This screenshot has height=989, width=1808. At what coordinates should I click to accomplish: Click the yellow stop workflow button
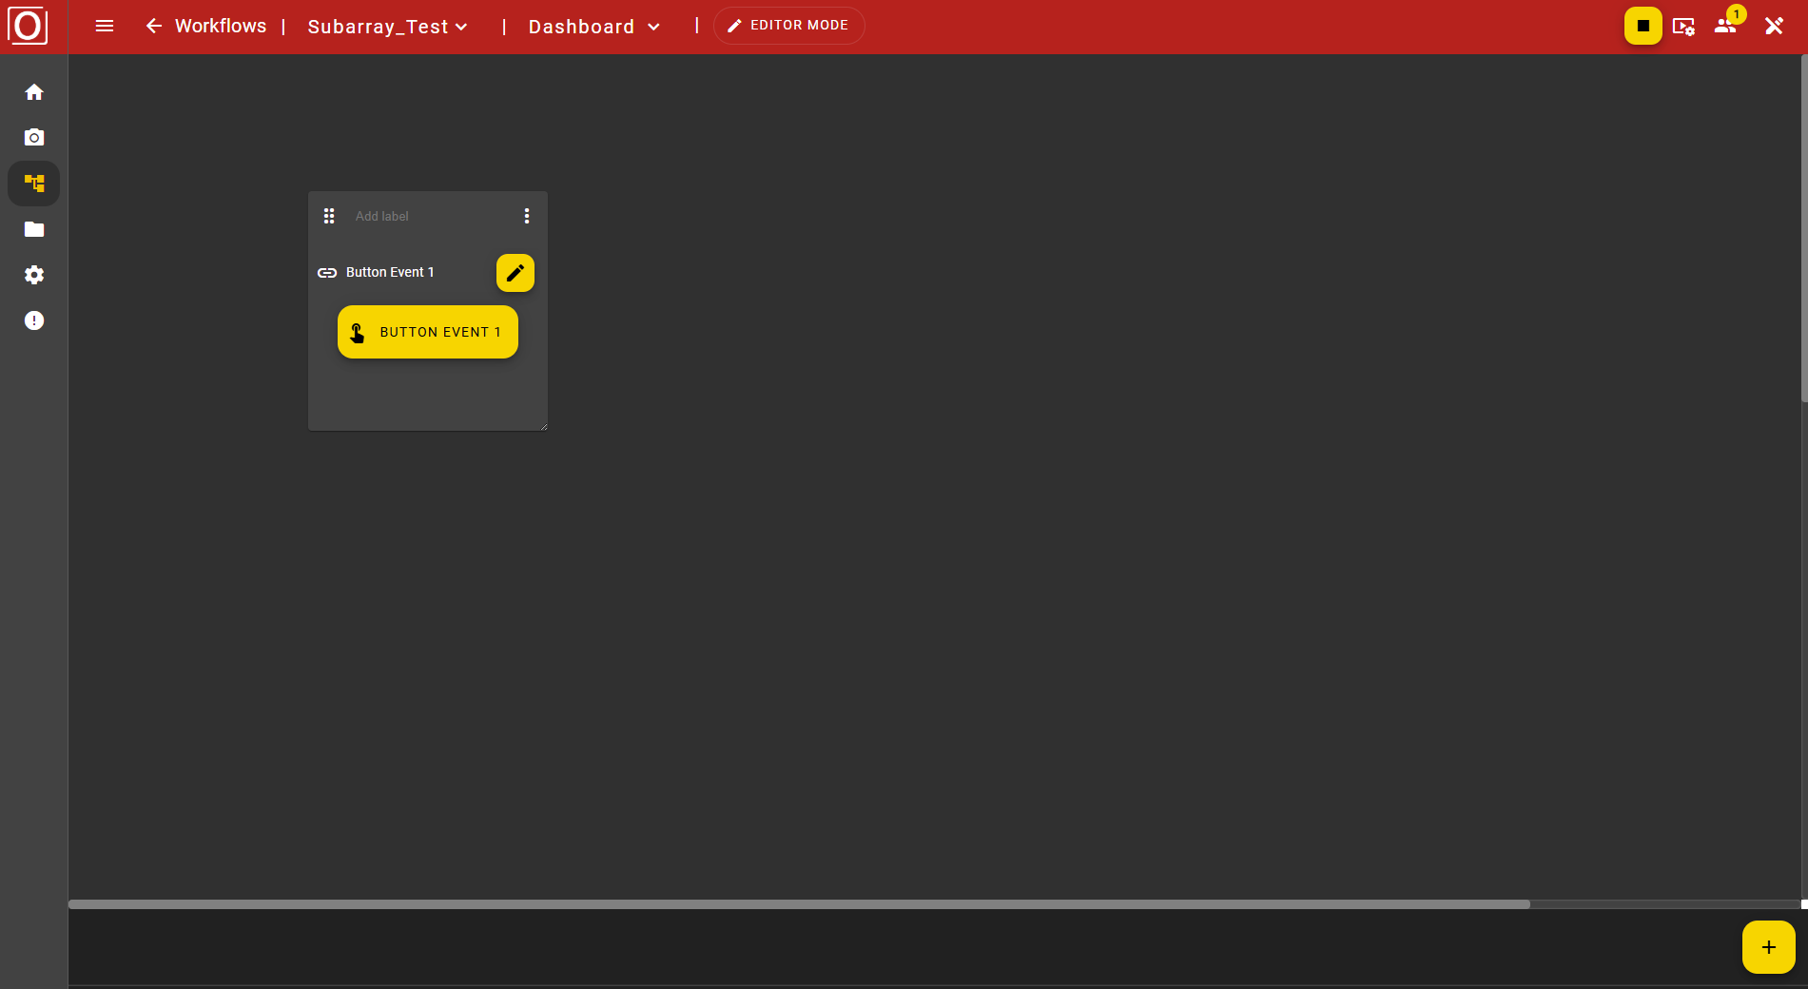tap(1643, 26)
